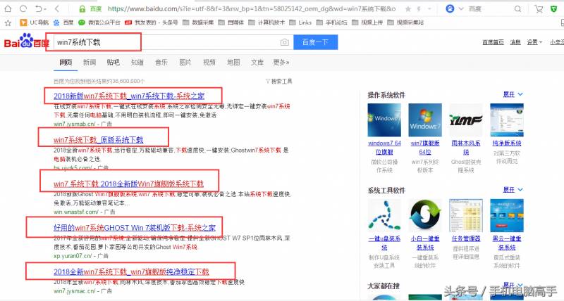The height and width of the screenshot is (301, 564).
Task: Click the browser address bar URL
Action: click(x=252, y=9)
